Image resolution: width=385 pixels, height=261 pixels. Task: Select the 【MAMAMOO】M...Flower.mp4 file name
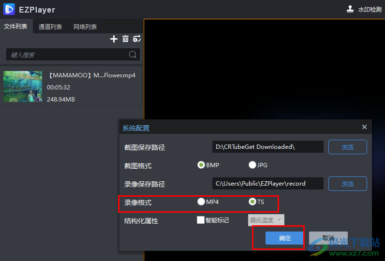(x=91, y=75)
